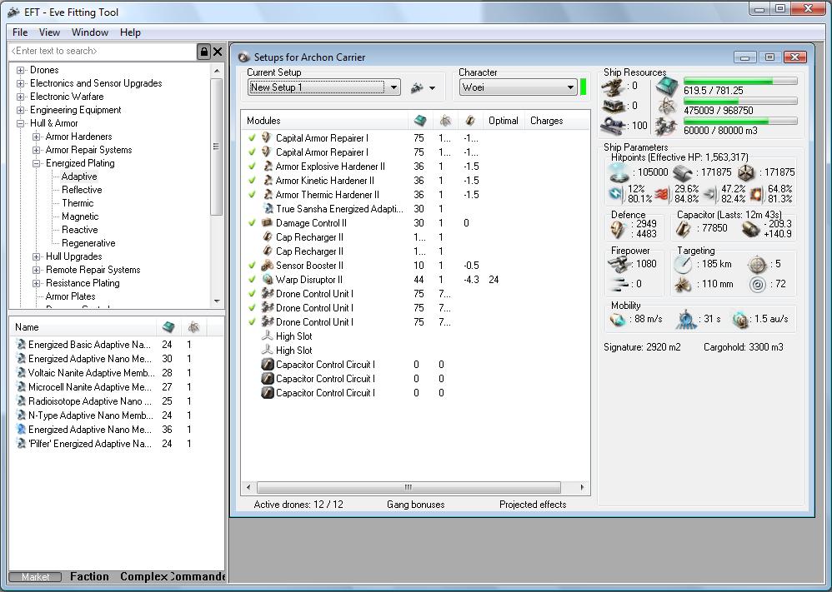Click the max locked targets icon beside 5
The width and height of the screenshot is (832, 592).
click(757, 264)
